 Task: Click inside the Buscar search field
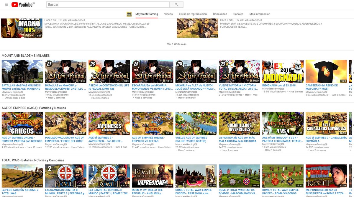pyautogui.click(x=108, y=5)
